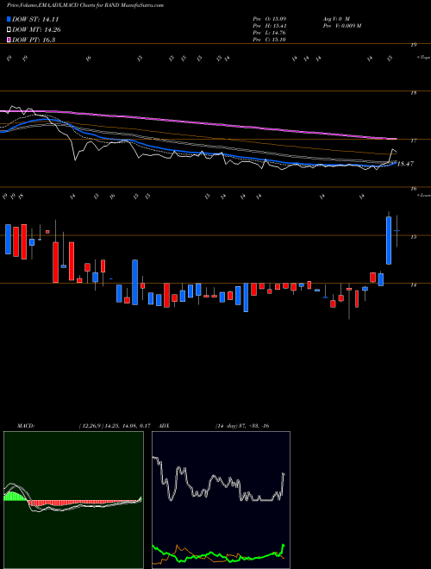Click the chart title mentioning RAND MunafaSutra.com
Screen dimensions: 431x569
[x=86, y=5]
